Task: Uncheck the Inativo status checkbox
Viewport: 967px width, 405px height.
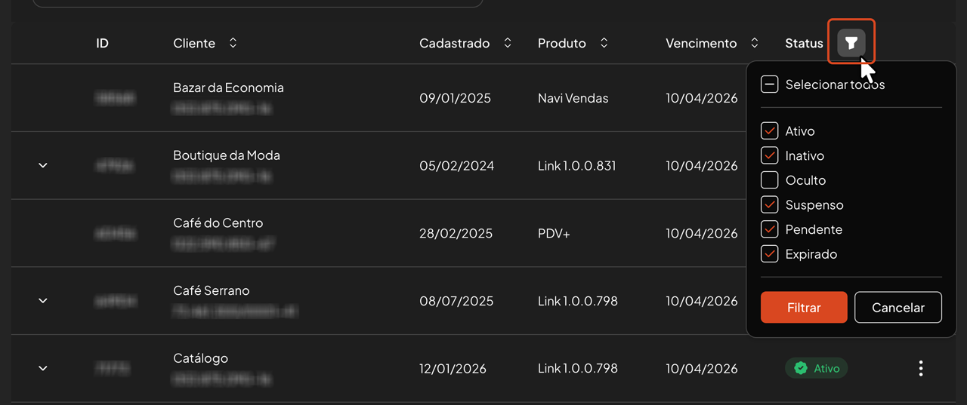Action: click(769, 156)
